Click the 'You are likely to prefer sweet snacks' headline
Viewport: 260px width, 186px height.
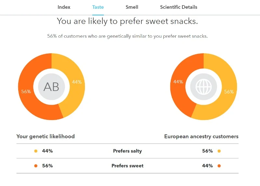click(x=127, y=21)
